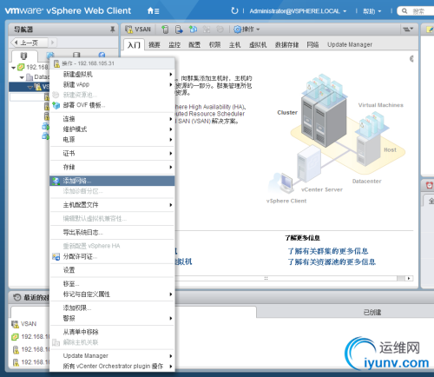Switch to the 入门 tab
Image resolution: width=434 pixels, height=377 pixels.
pyautogui.click(x=134, y=45)
